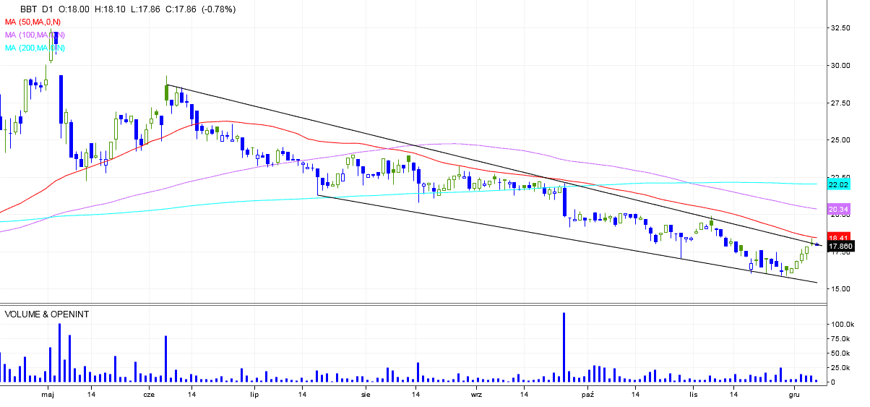Viewport: 870px width, 407px height.
Task: Click the tallest volume bar in late September
Action: click(563, 347)
